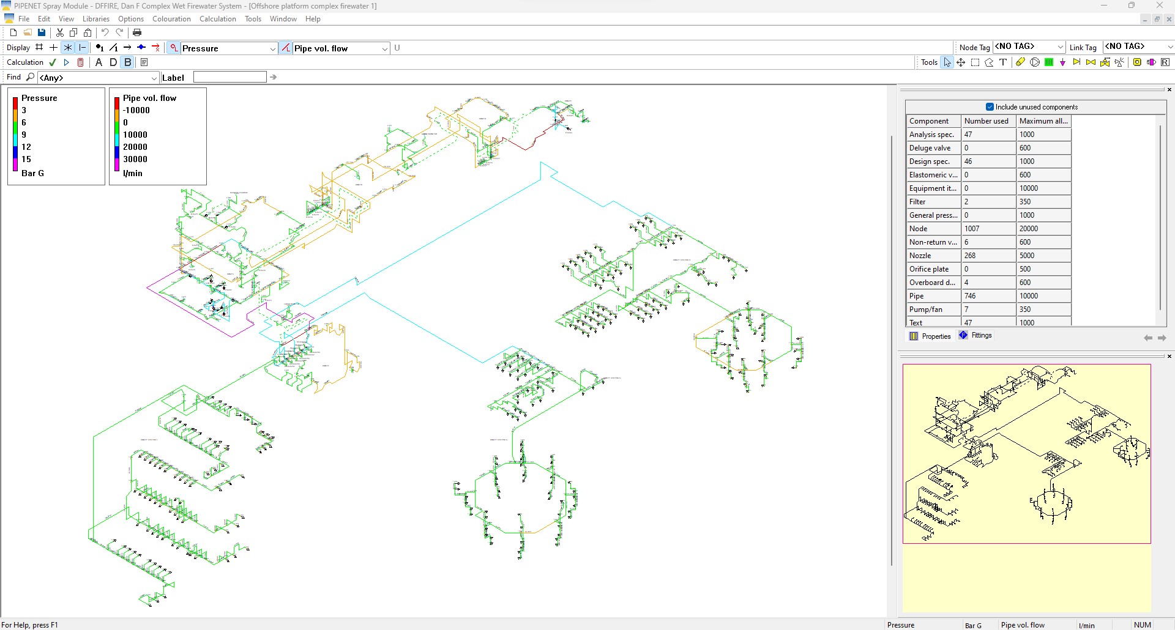Toggle link label display button
The height and width of the screenshot is (630, 1175).
click(113, 48)
